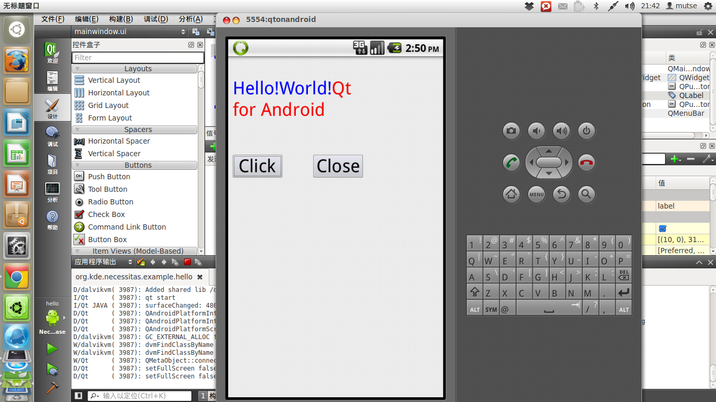Tap the red end-call button on emulator

[586, 162]
